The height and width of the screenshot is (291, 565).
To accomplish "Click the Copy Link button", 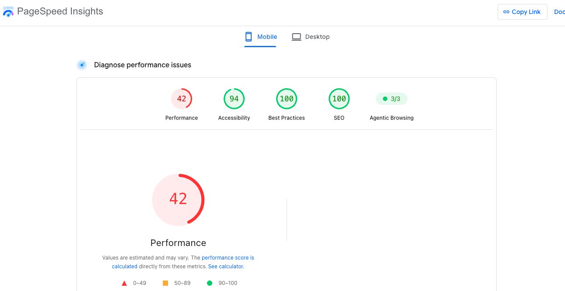I will tap(522, 12).
